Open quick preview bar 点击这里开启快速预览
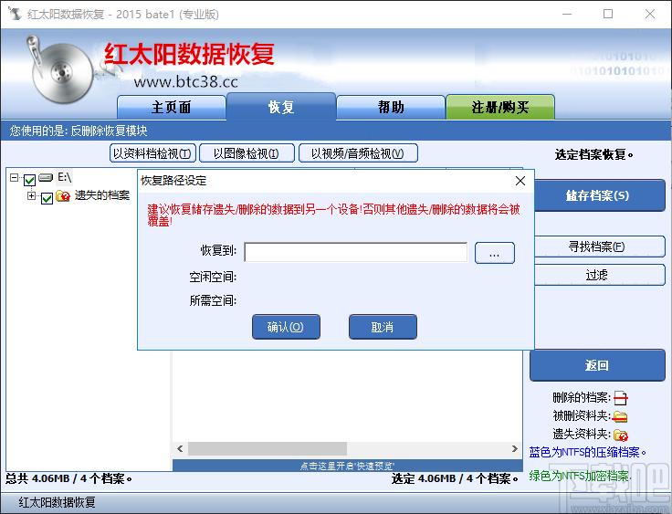Image resolution: width=672 pixels, height=514 pixels. point(348,466)
